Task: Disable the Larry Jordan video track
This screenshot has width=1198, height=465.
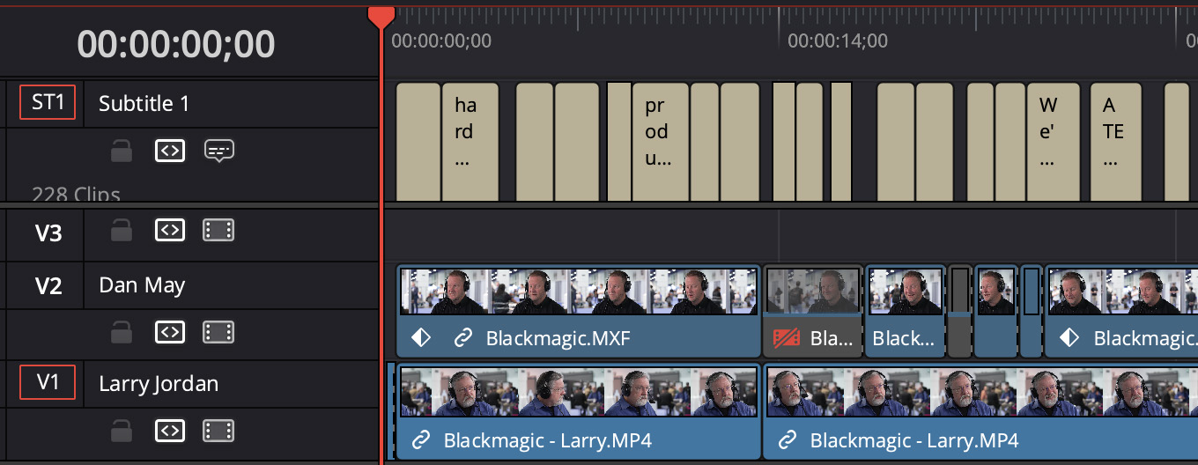Action: point(218,431)
